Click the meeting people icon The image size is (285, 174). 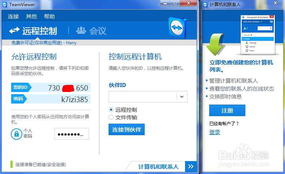[x=81, y=30]
